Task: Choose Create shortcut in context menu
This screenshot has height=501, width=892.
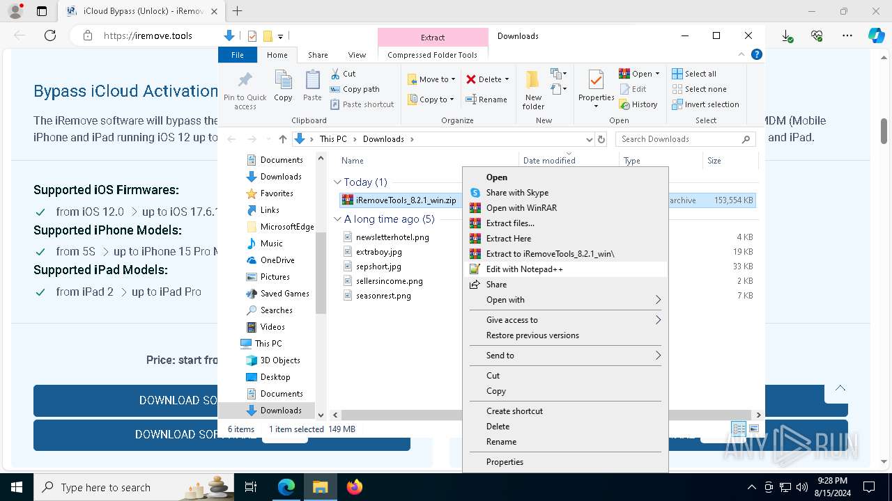Action: [564, 411]
